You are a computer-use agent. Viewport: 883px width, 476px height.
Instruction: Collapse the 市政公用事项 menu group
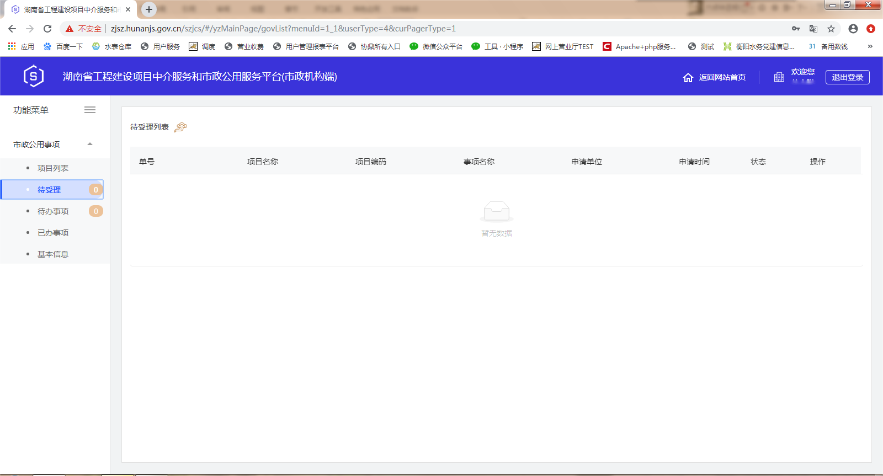90,145
